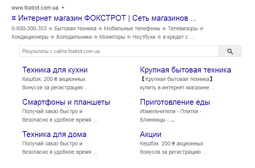Screen dimensions: 255x168
Task: Click Кешбэк text under Техника для кухни
Action: [x=54, y=79]
